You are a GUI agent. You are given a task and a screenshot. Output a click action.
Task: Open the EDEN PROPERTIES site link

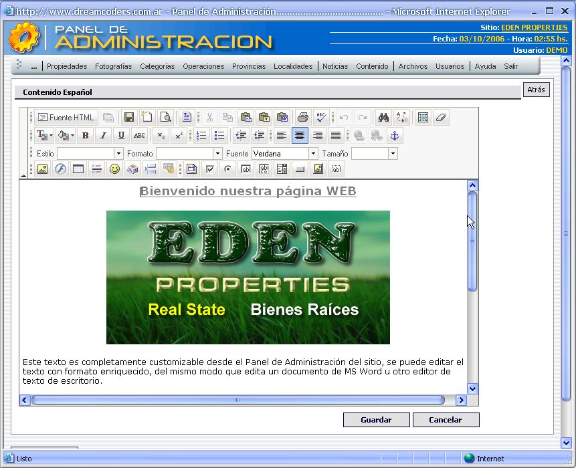point(534,27)
